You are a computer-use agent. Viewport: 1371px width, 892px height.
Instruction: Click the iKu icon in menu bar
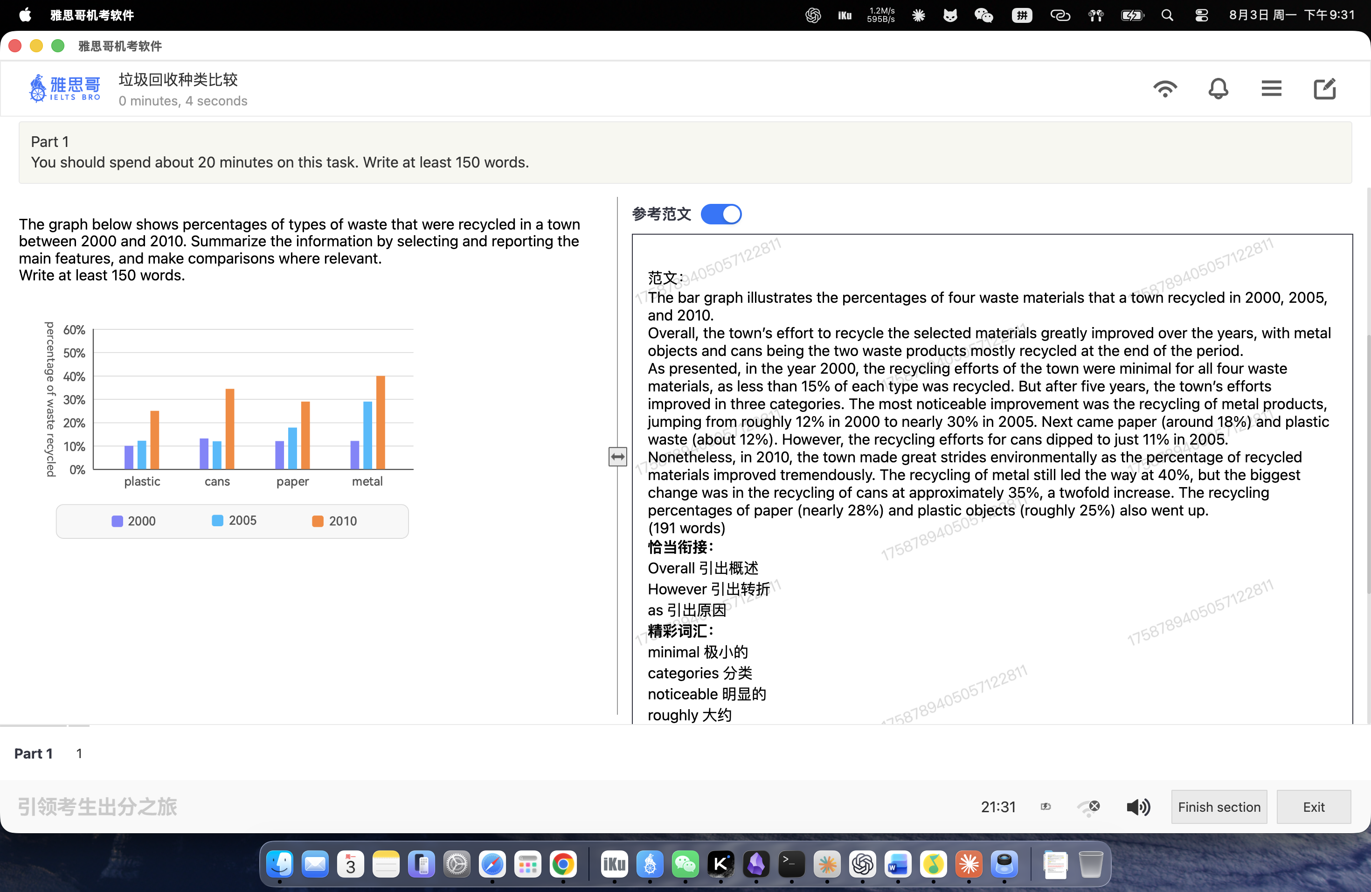[x=845, y=15]
